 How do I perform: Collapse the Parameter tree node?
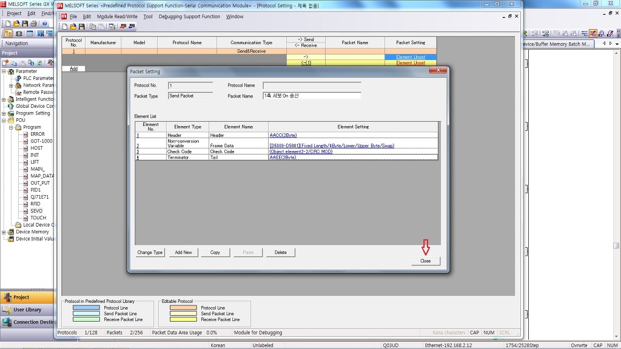click(x=4, y=71)
